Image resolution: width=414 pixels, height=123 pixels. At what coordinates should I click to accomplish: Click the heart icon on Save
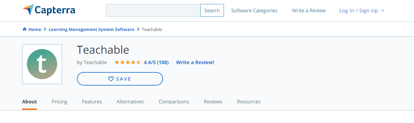tap(111, 79)
